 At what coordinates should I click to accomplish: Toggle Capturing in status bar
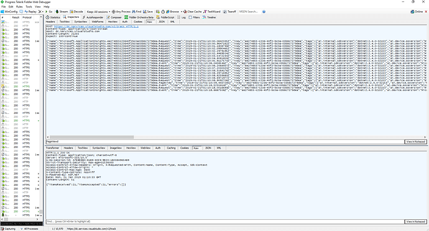[x=8, y=229]
